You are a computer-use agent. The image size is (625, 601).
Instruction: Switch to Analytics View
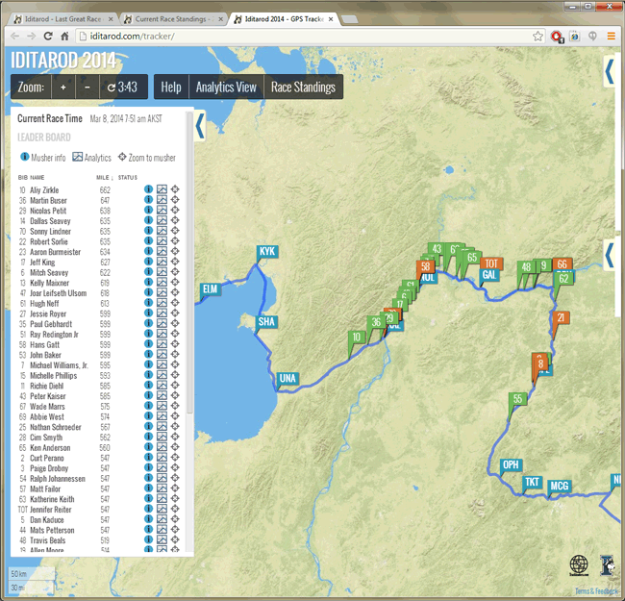click(x=226, y=87)
